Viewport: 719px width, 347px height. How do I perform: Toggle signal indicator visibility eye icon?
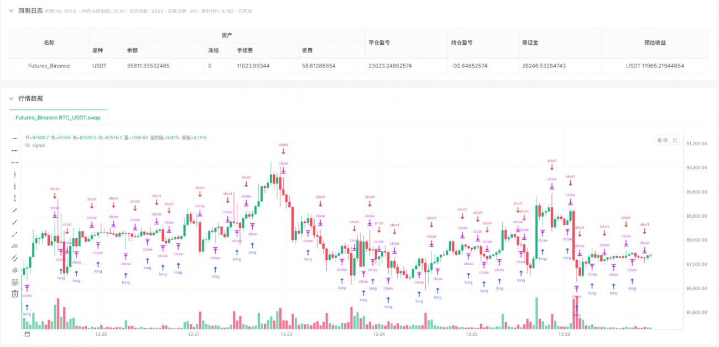click(28, 145)
